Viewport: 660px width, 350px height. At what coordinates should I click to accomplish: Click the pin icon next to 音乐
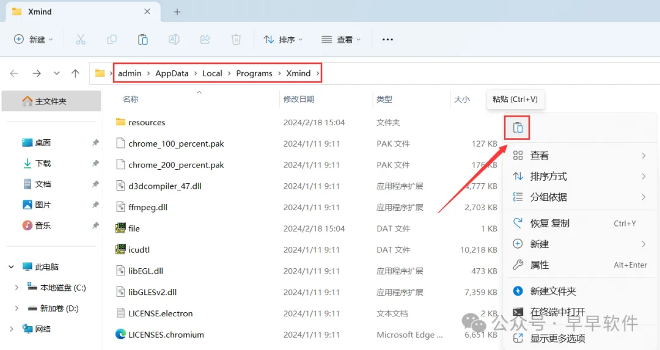(x=95, y=225)
